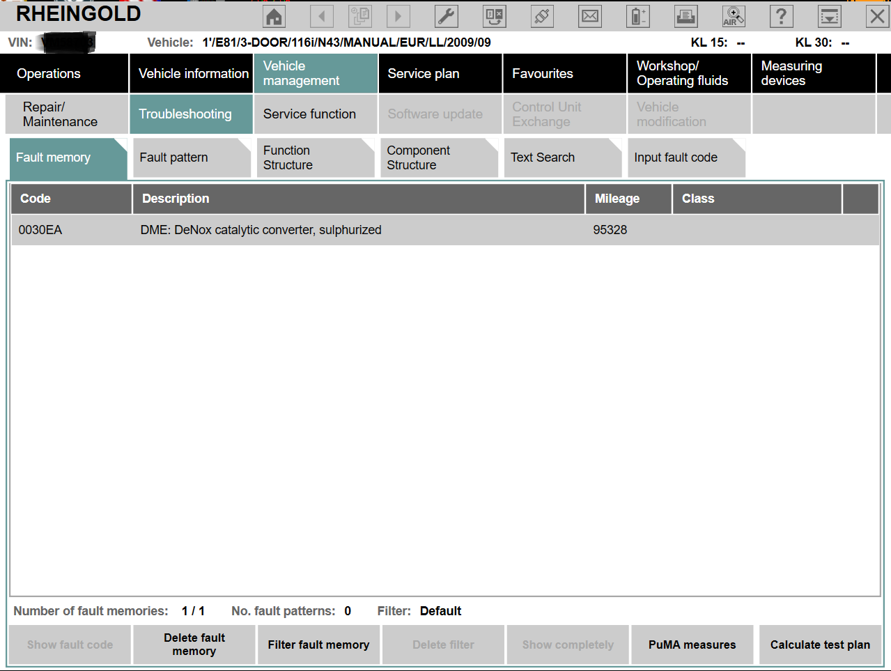Open the envelope feedback icon
The image size is (891, 671).
click(590, 16)
